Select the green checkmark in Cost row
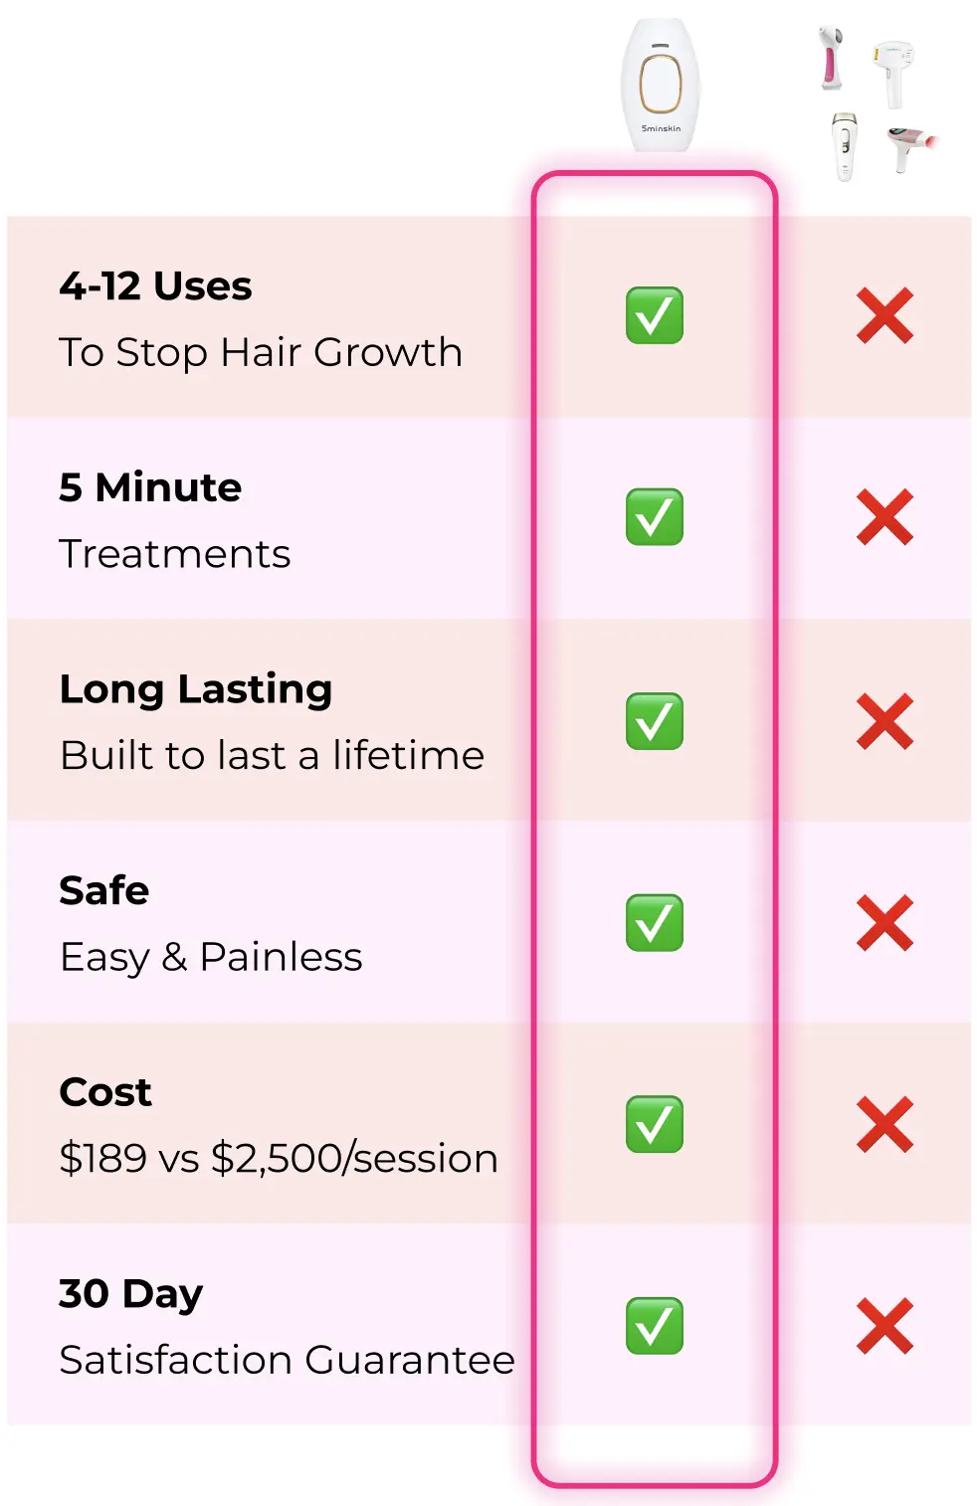The height and width of the screenshot is (1506, 977). coord(655,1124)
